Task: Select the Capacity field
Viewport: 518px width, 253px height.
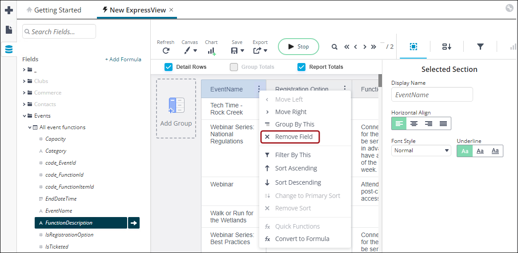Action: pyautogui.click(x=56, y=139)
